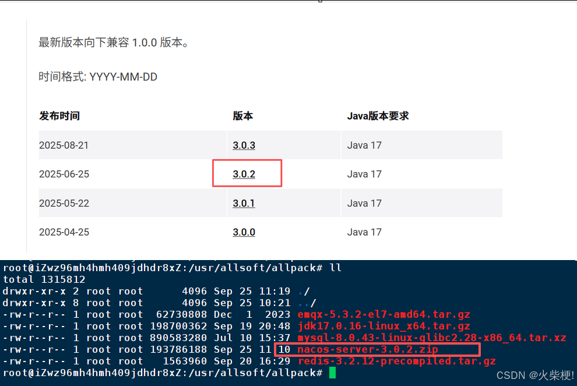Viewport: 577px width, 386px height.
Task: Click jdk17.0.16-linux_x64.tar.gz in terminal
Action: coord(384,326)
